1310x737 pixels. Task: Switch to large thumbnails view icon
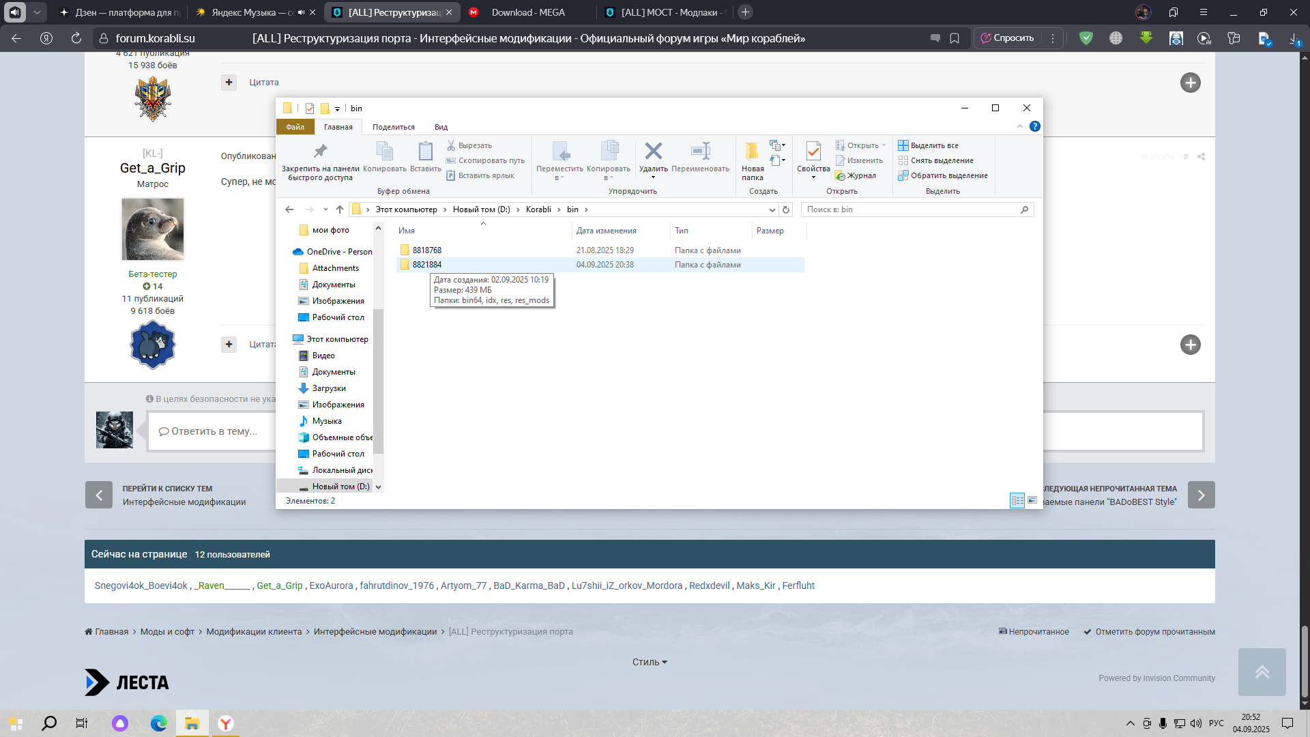click(x=1032, y=500)
